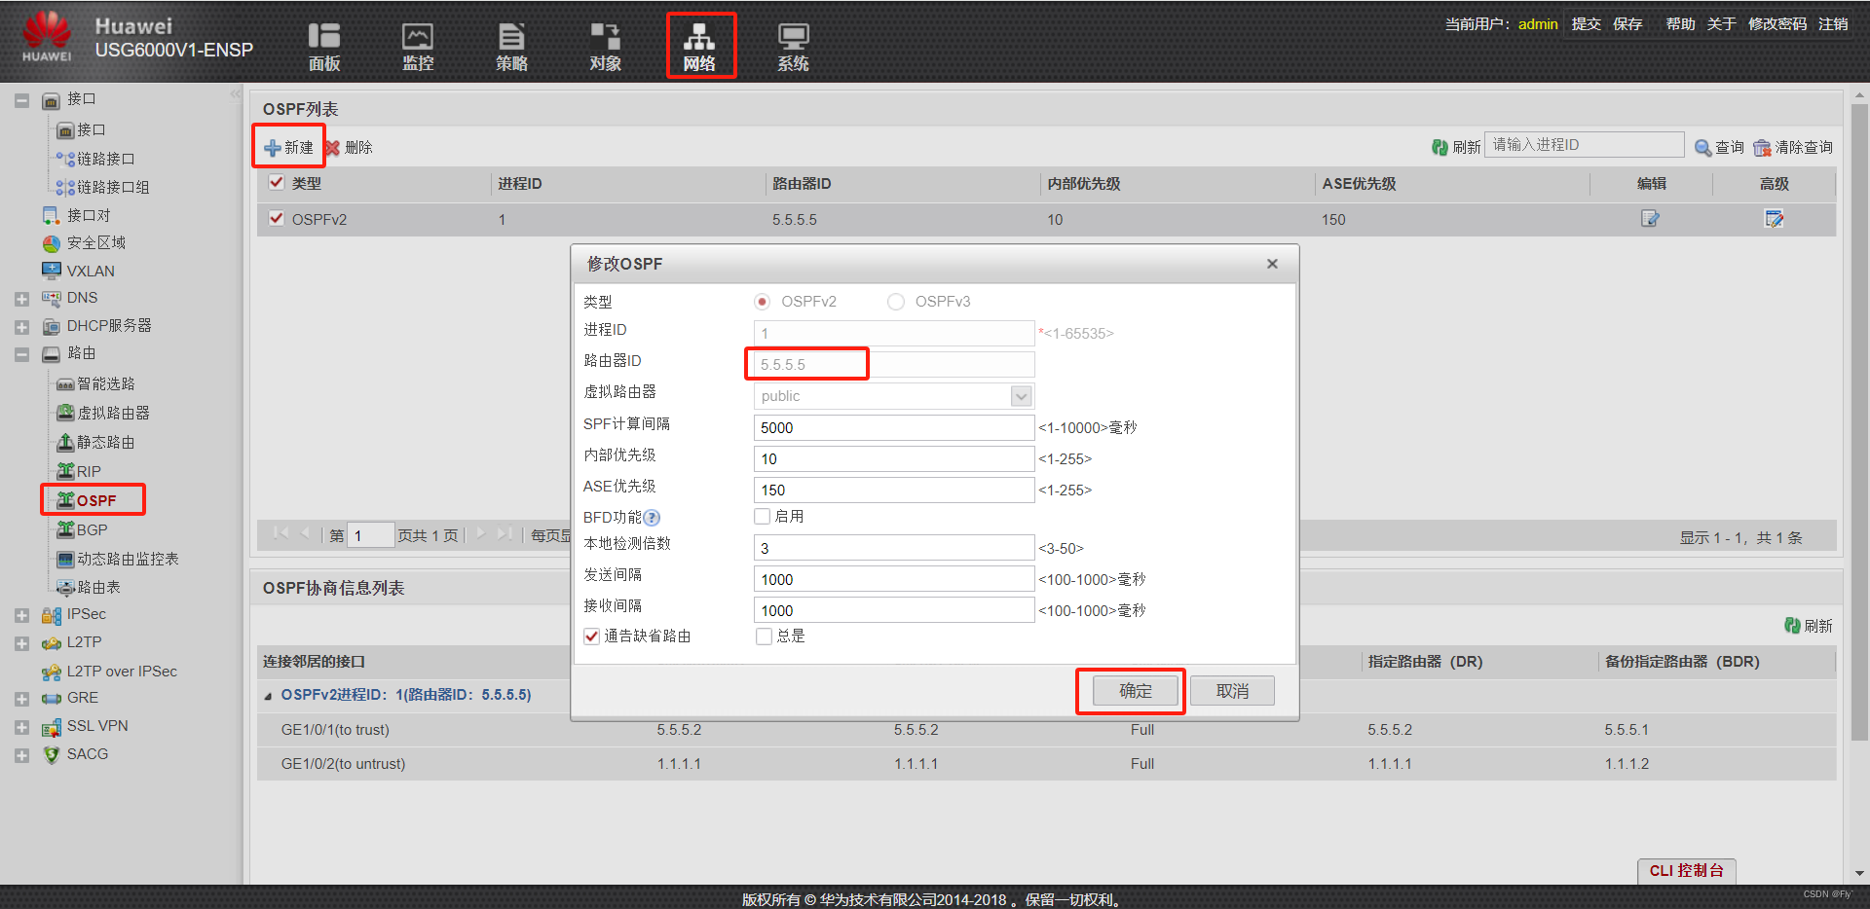
Task: Select the OSPFv2 radio button
Action: coord(763,302)
